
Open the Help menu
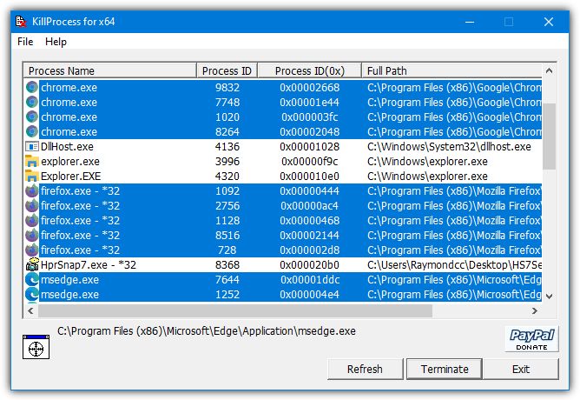(56, 42)
